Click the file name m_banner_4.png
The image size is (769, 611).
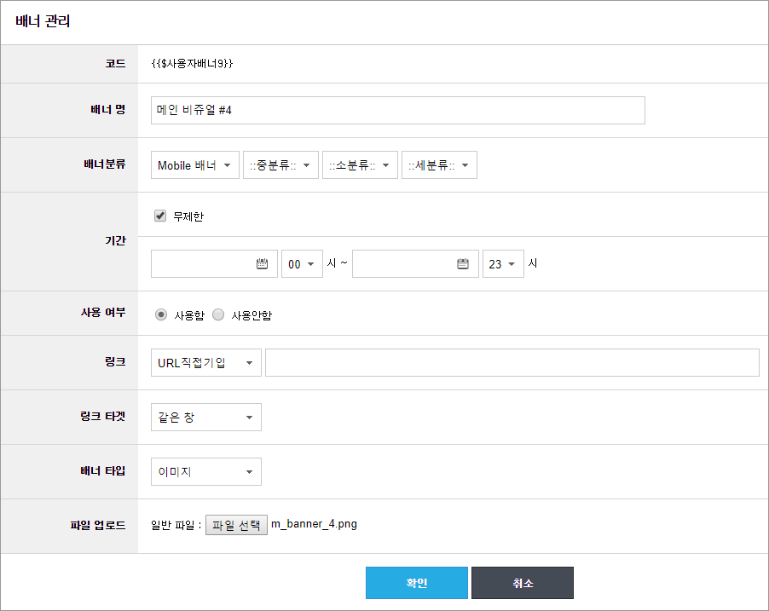[x=314, y=524]
